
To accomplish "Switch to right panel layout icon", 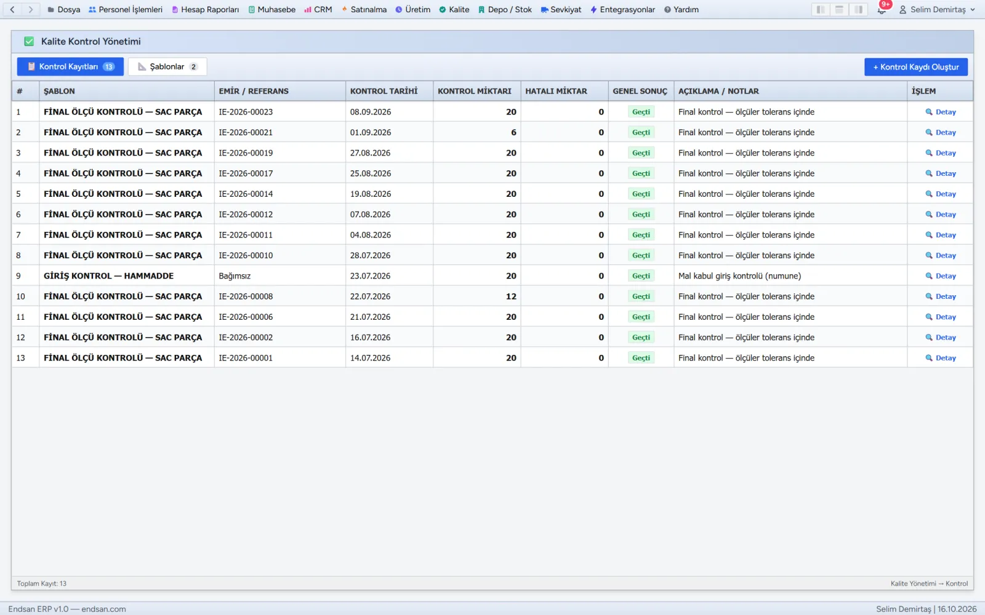I will 858,9.
